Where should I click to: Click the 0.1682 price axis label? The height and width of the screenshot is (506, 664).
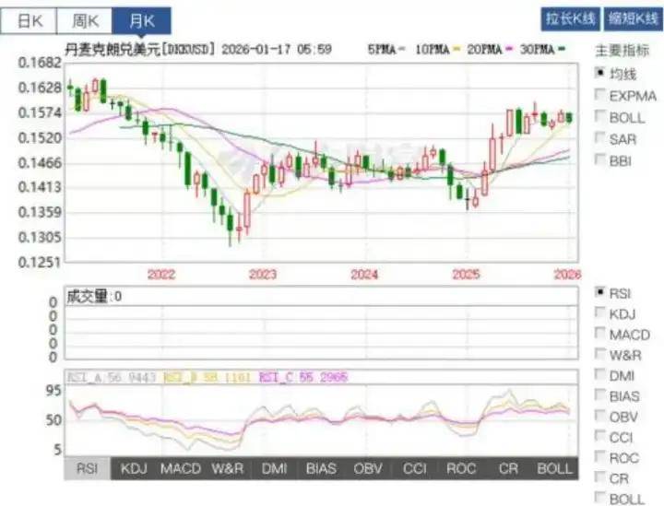tap(41, 63)
